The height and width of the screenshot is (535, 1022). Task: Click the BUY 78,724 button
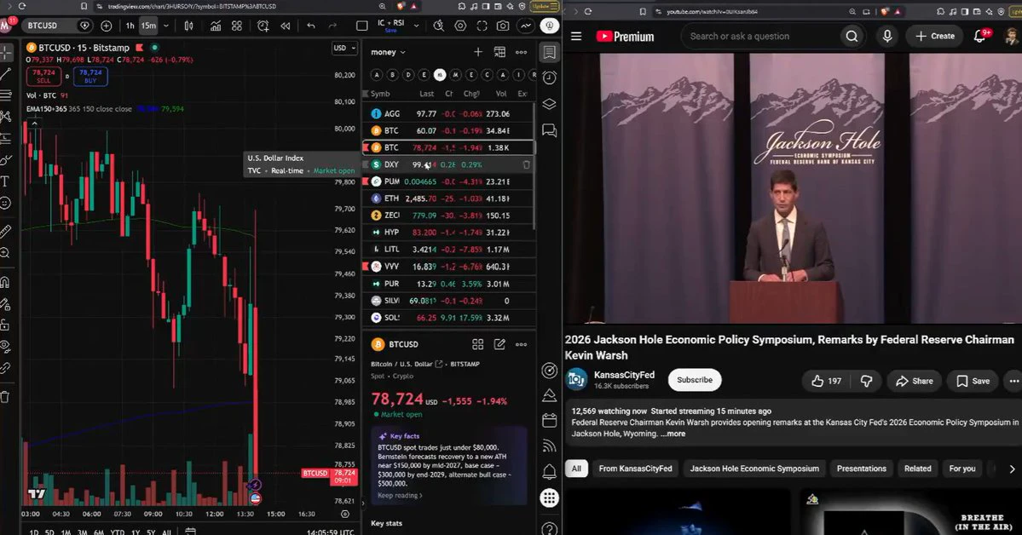[90, 76]
